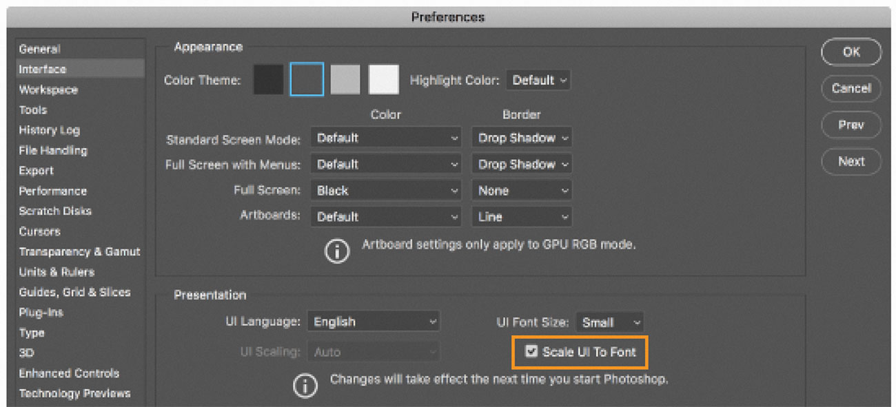896x407 pixels.
Task: Open Artboards color dropdown
Action: tap(386, 217)
